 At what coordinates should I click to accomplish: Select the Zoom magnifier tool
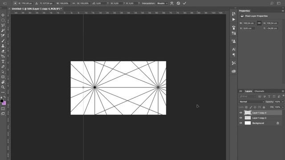coord(3,87)
